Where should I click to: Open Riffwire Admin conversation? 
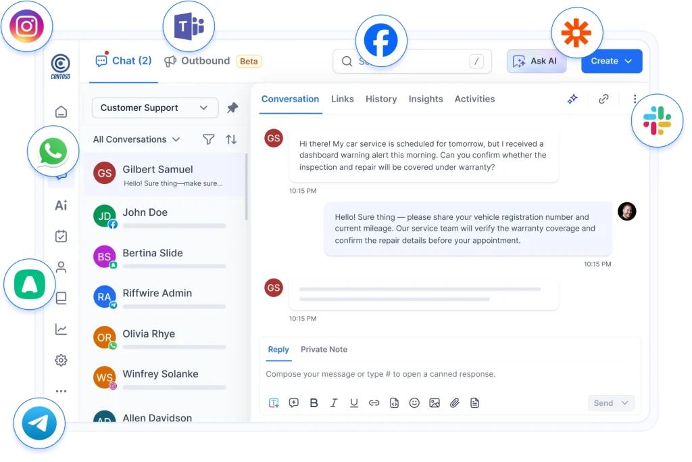click(164, 297)
